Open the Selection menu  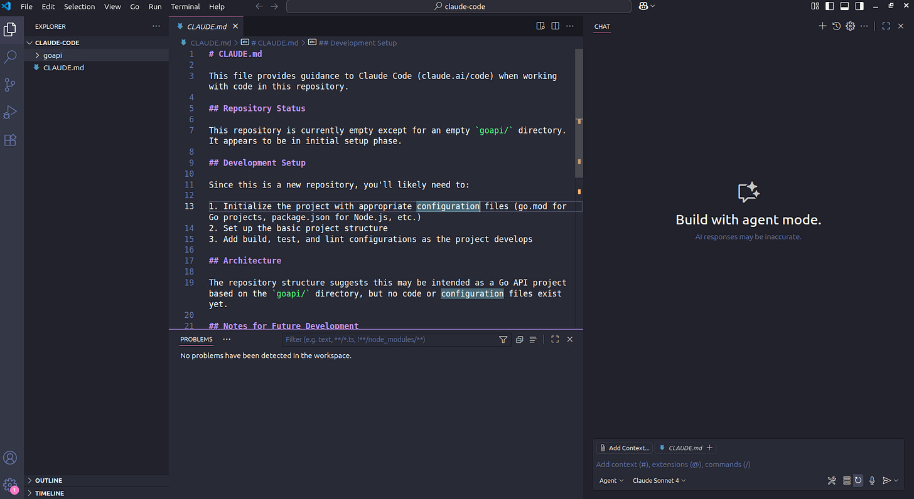(x=79, y=6)
